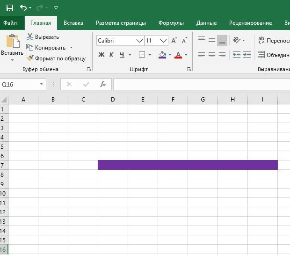Open the Name Box dropdown arrow
The height and width of the screenshot is (255, 290).
click(42, 84)
